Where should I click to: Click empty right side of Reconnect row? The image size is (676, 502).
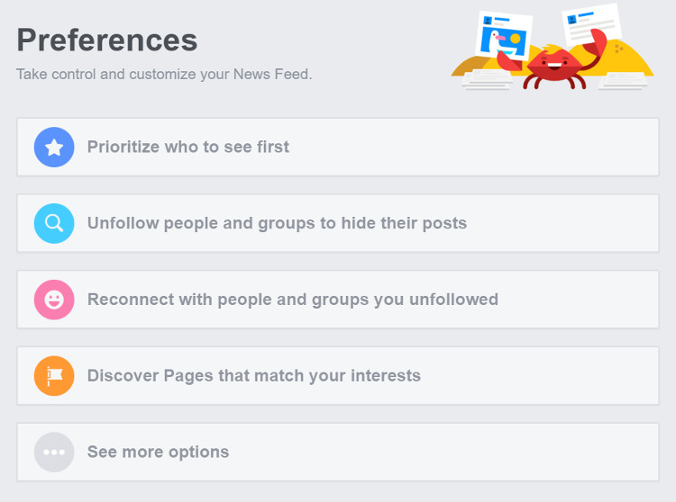pyautogui.click(x=578, y=300)
